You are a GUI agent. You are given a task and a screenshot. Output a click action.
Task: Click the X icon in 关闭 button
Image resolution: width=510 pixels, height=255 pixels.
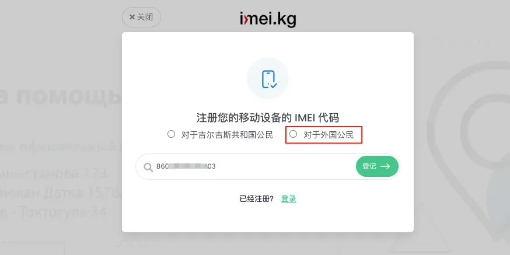pyautogui.click(x=132, y=18)
